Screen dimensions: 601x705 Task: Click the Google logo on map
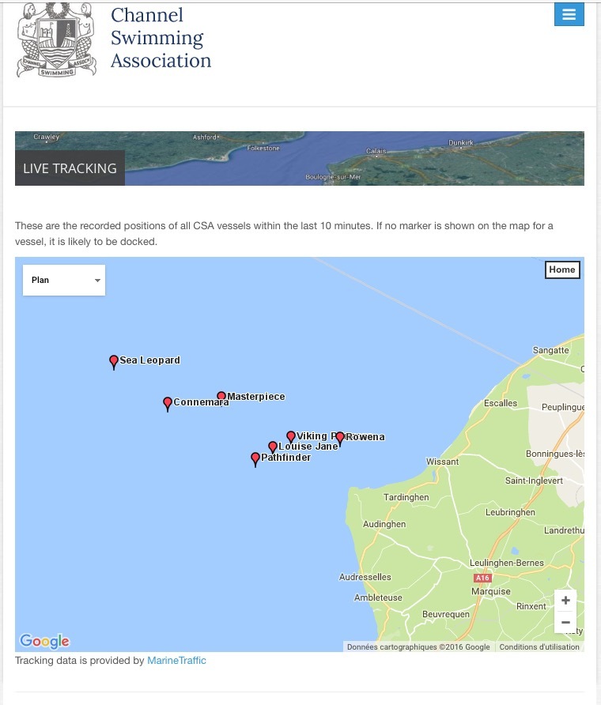pyautogui.click(x=44, y=641)
